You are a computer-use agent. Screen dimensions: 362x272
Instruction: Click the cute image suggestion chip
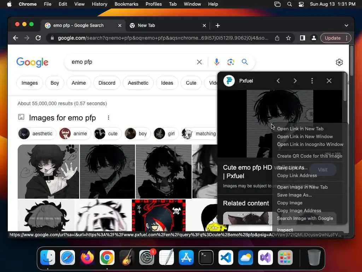coord(107,134)
